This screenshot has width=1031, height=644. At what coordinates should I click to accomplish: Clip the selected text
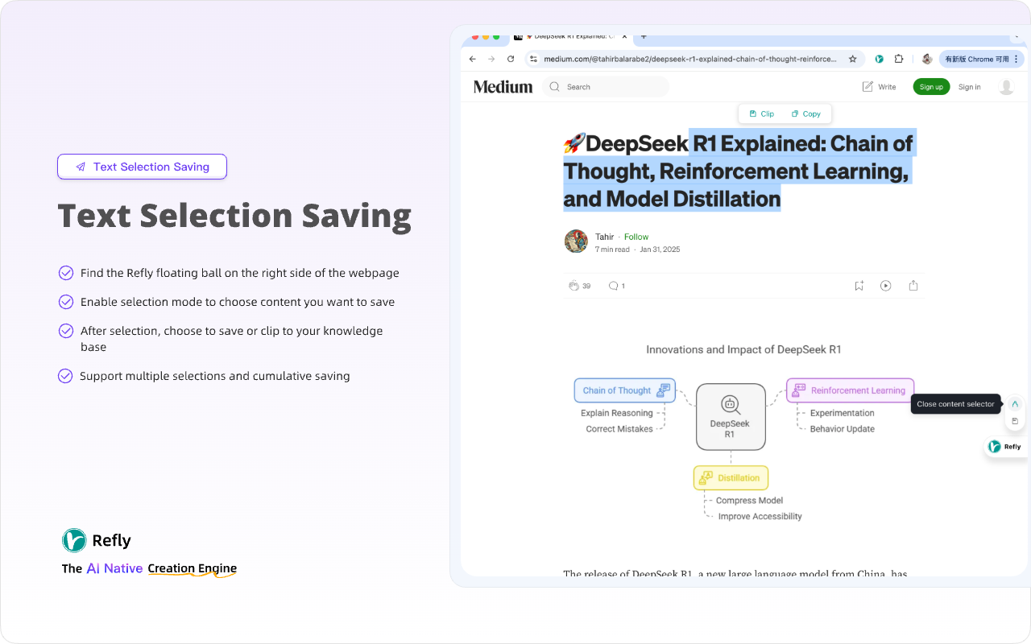[761, 114]
